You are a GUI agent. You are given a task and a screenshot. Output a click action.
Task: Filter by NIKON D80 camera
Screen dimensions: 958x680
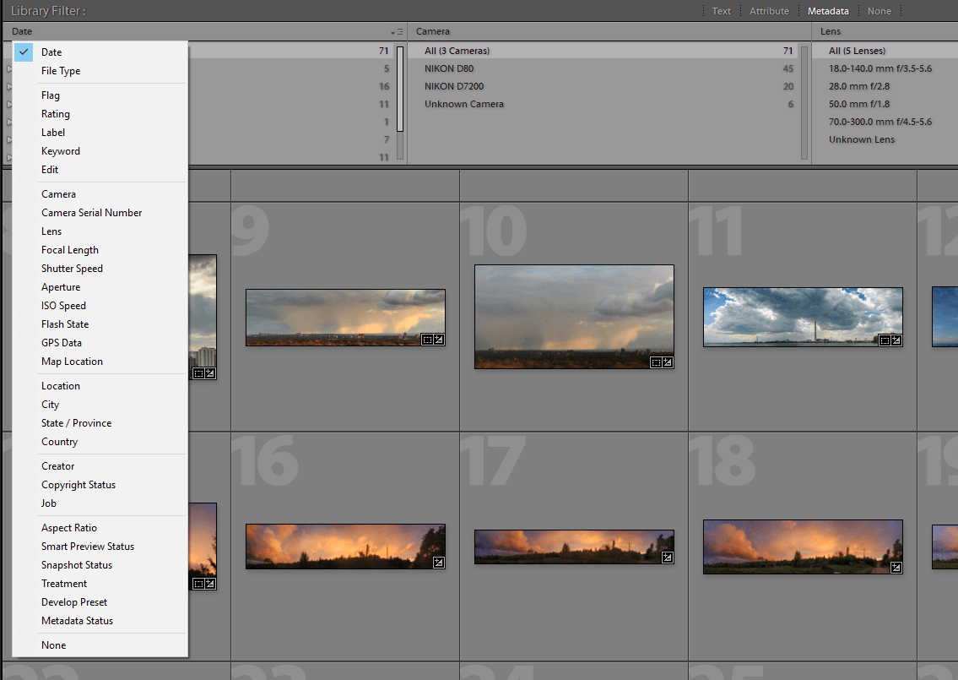point(603,68)
